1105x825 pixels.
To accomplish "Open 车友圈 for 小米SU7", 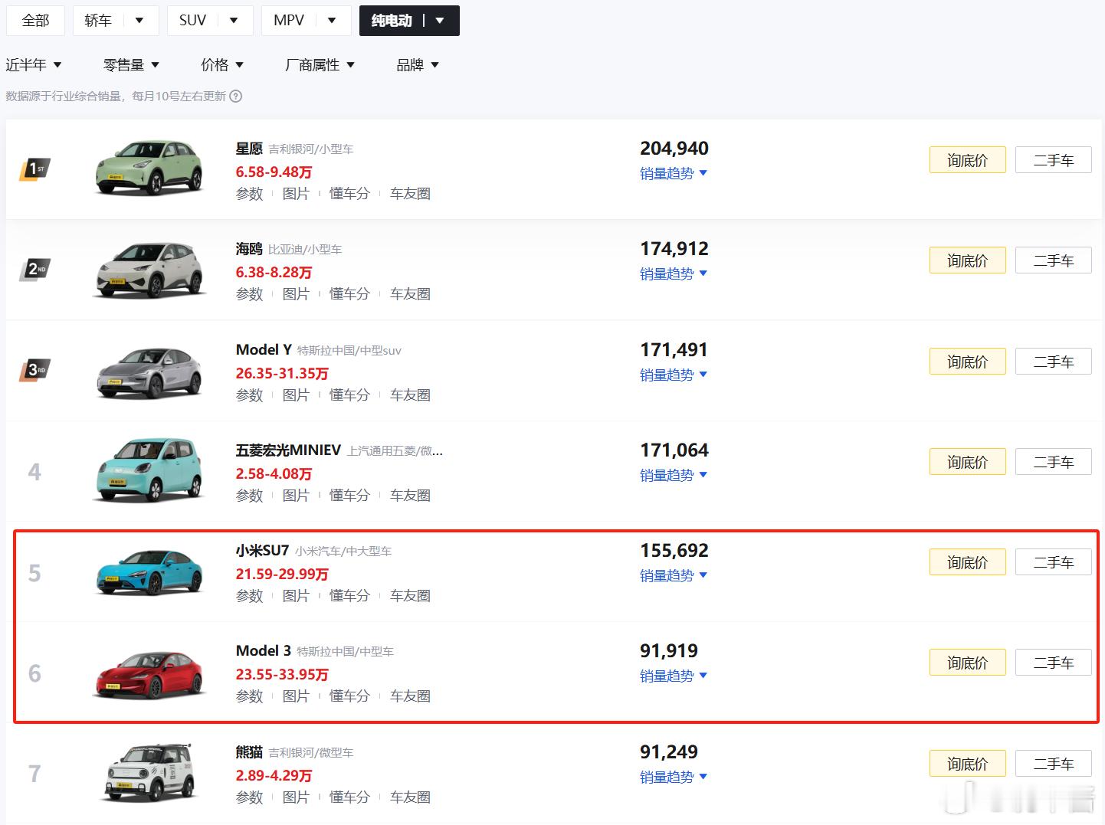I will (410, 596).
